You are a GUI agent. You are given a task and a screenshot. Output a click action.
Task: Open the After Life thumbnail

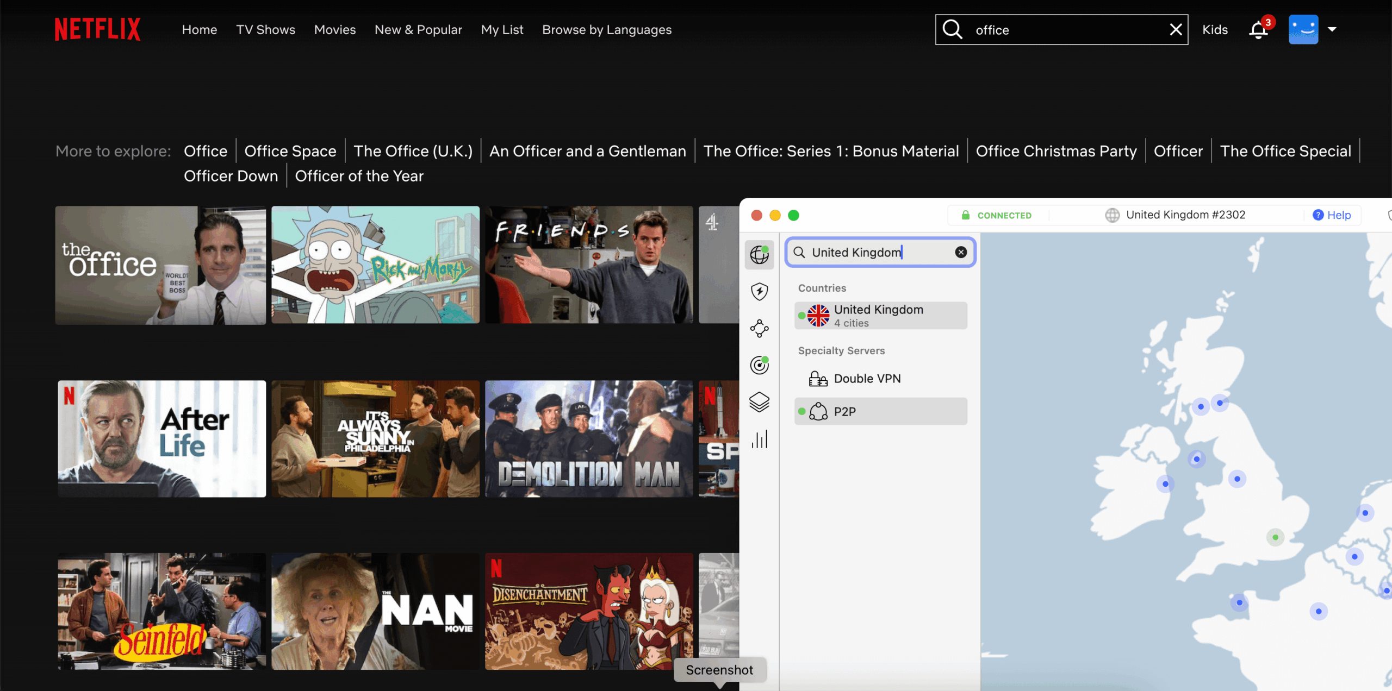[161, 438]
